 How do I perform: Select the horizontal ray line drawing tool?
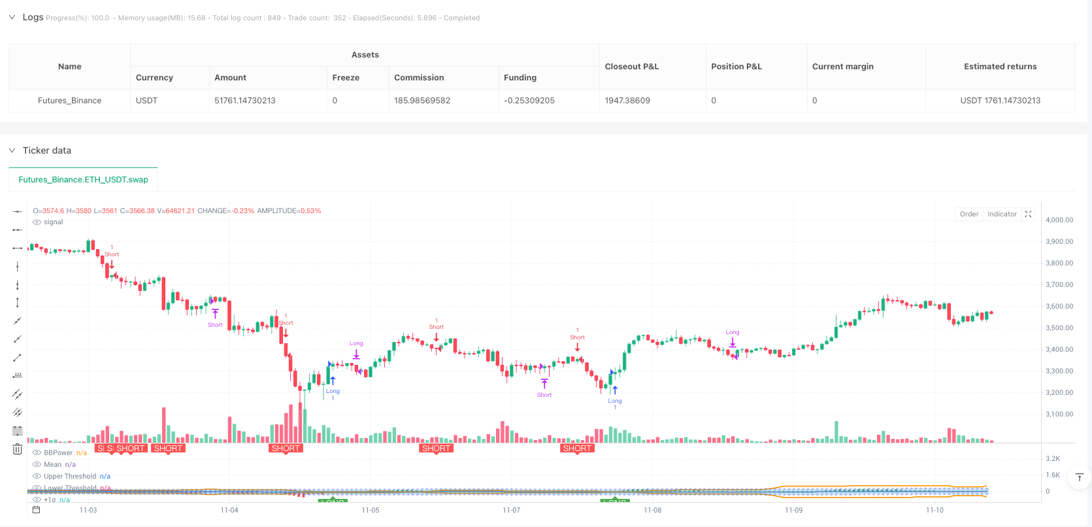18,230
